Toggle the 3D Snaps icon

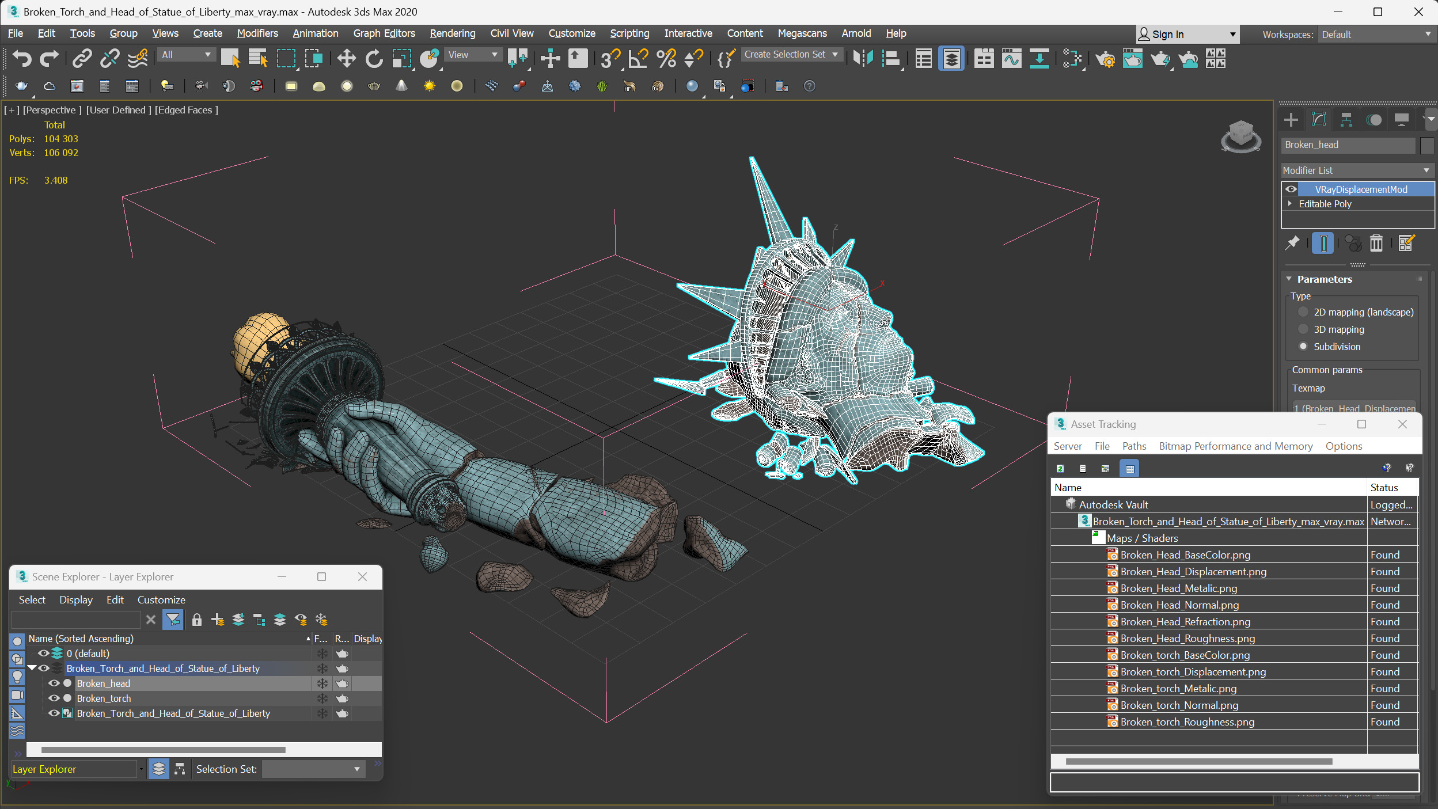(x=610, y=58)
